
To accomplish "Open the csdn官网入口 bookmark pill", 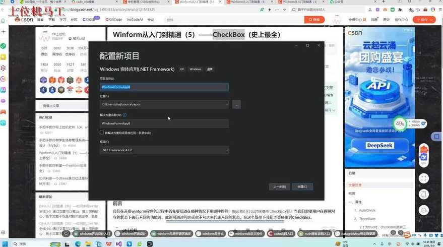I will (x=281, y=234).
